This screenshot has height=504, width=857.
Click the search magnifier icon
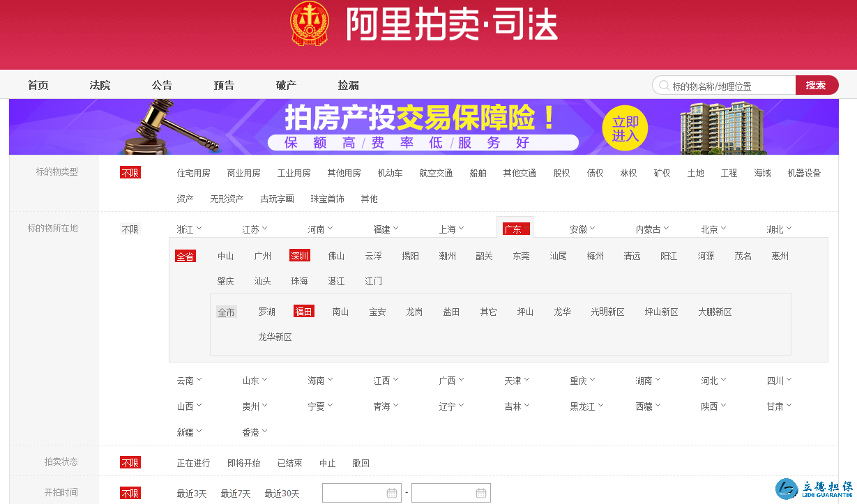664,86
